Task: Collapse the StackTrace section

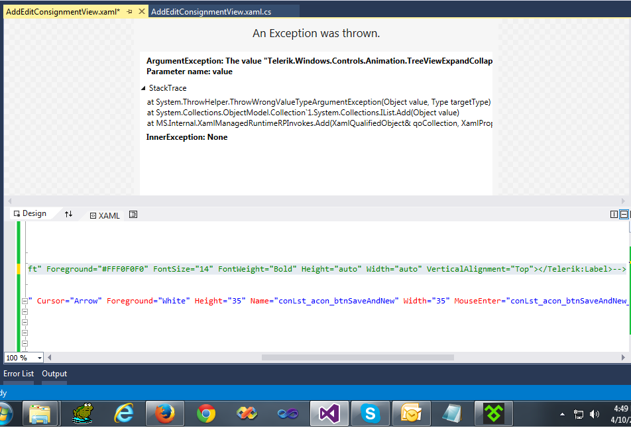Action: tap(143, 88)
